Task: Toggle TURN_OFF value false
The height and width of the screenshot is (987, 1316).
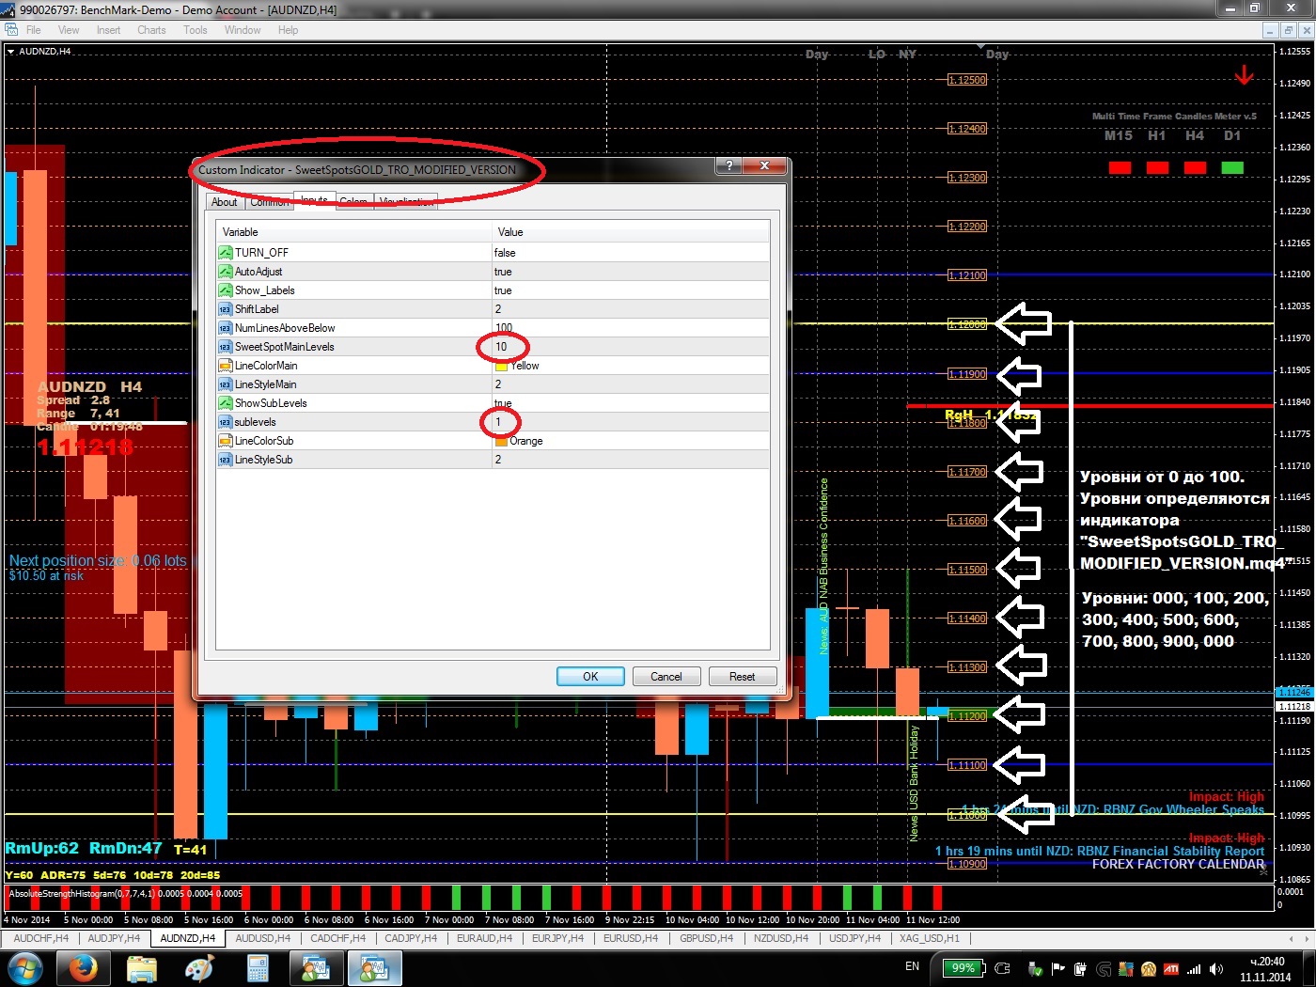Action: pyautogui.click(x=631, y=252)
